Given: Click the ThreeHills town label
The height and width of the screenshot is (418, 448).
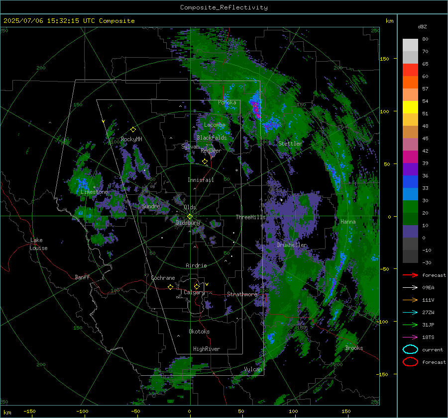Looking at the screenshot, I should pos(250,217).
